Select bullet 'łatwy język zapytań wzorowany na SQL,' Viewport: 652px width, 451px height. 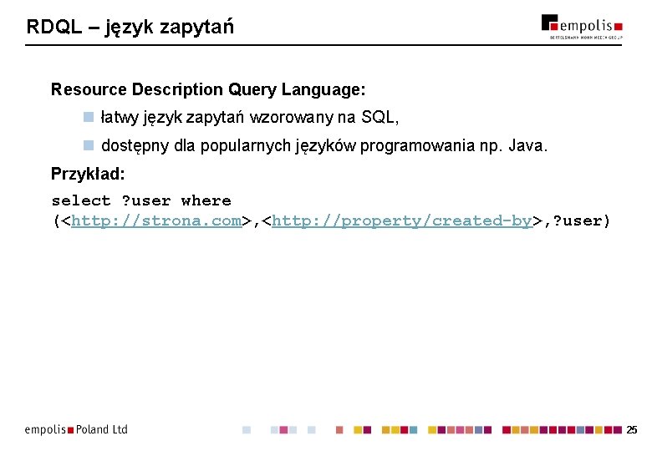[x=249, y=117]
